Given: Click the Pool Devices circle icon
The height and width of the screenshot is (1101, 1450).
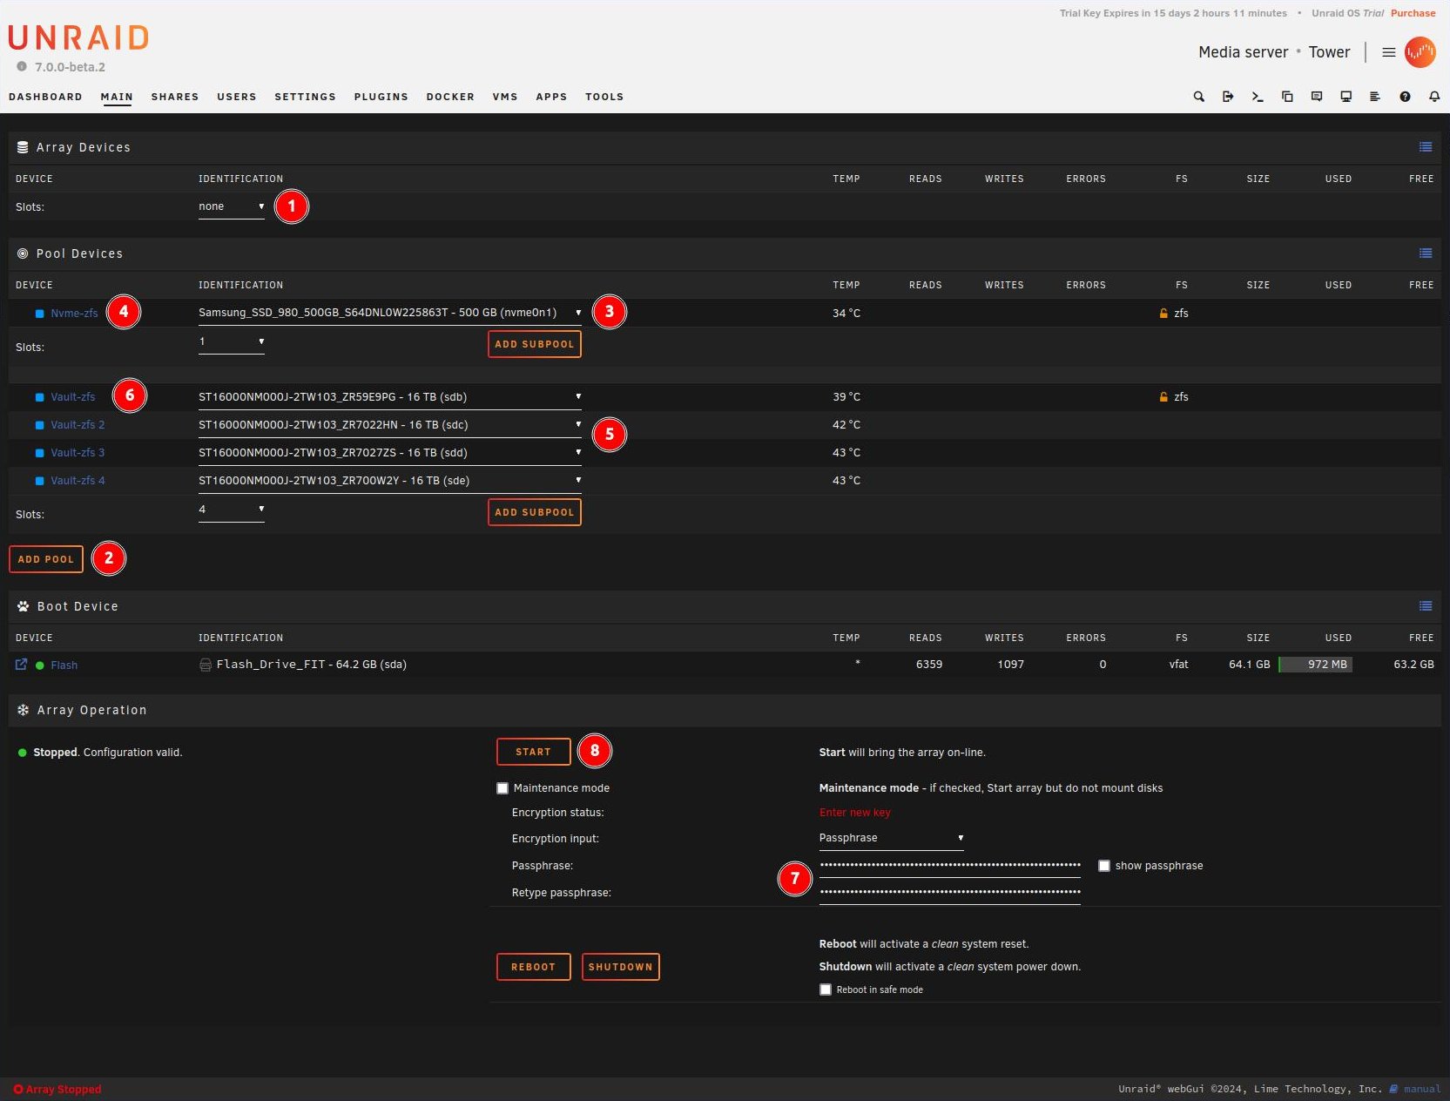Looking at the screenshot, I should (23, 253).
